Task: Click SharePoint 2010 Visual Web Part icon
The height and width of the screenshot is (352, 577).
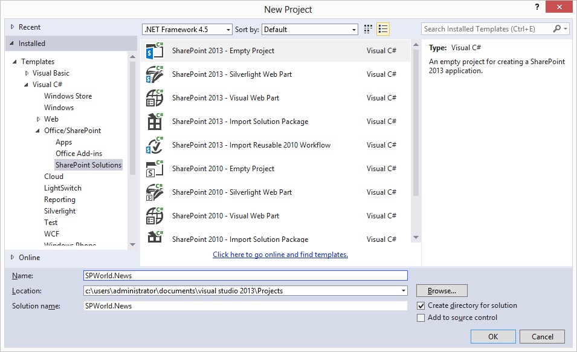Action: pyautogui.click(x=155, y=216)
